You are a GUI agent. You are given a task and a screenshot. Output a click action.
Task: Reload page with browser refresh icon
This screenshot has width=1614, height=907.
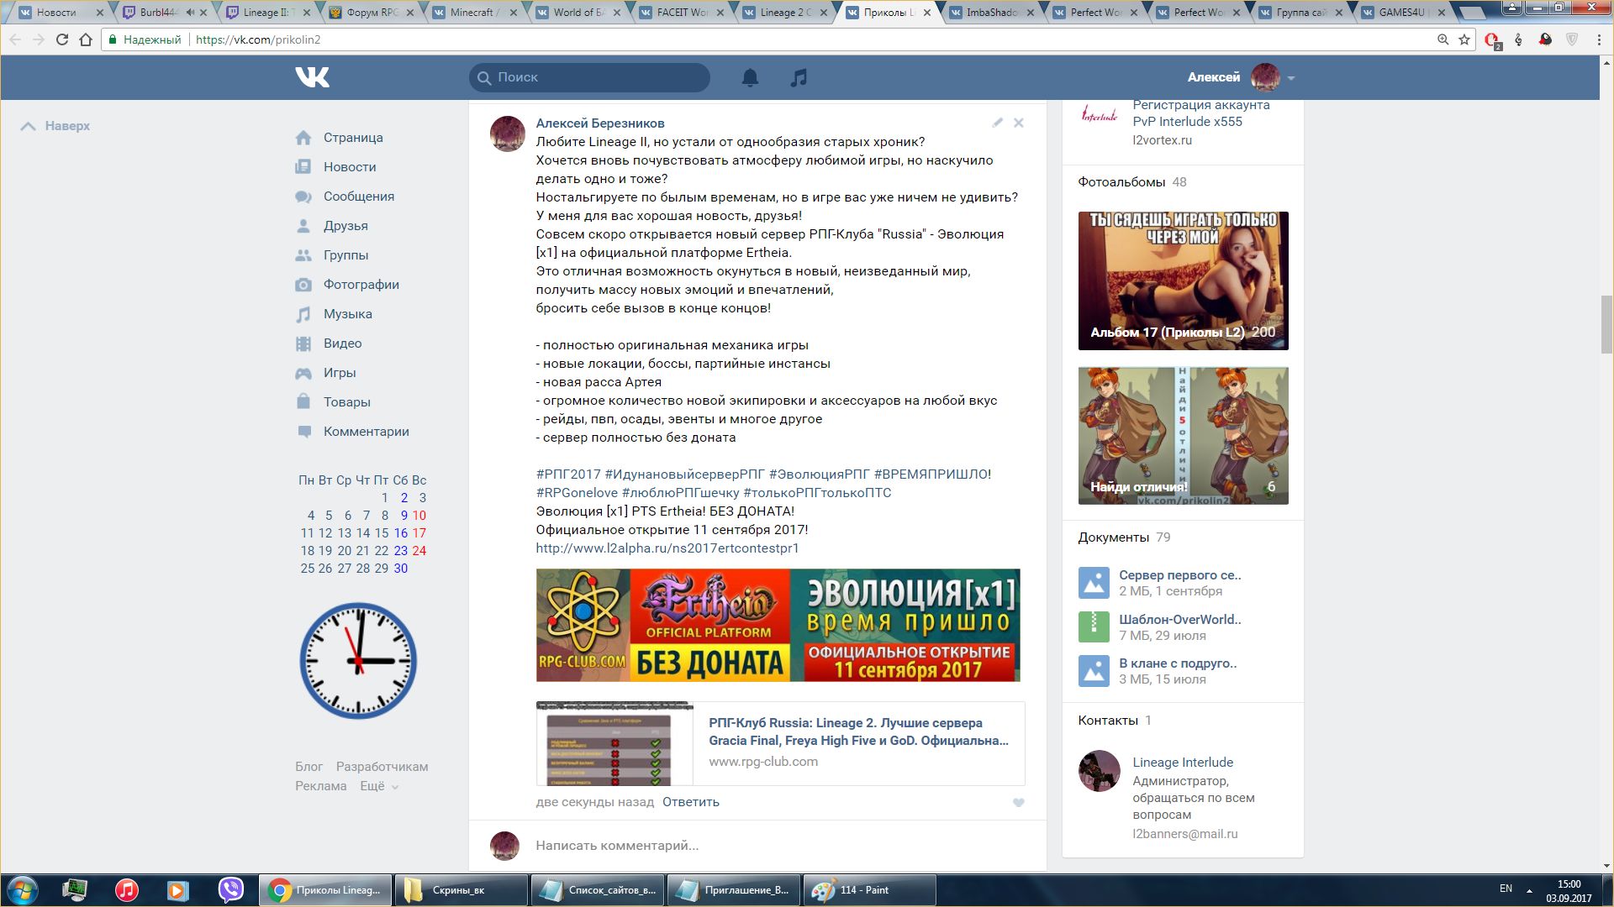[62, 39]
